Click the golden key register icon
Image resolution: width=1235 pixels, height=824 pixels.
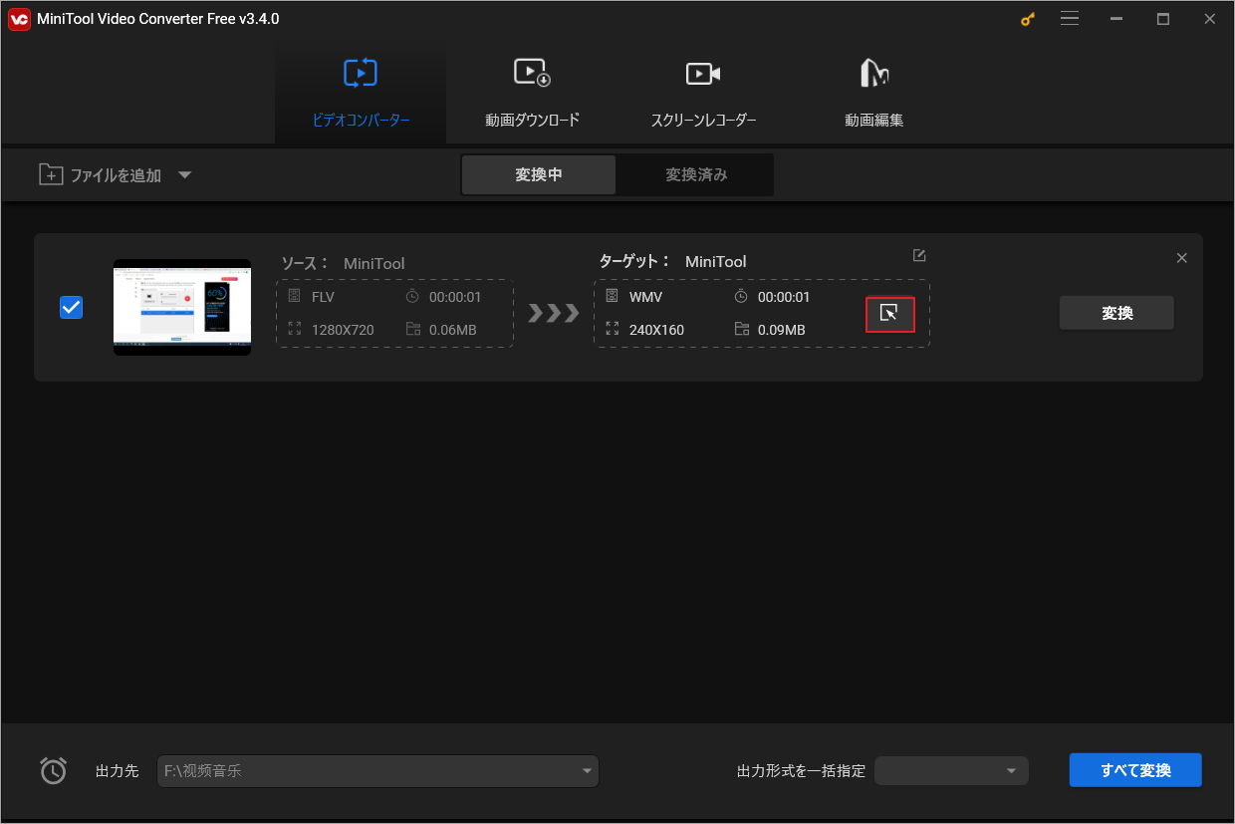pyautogui.click(x=1028, y=19)
